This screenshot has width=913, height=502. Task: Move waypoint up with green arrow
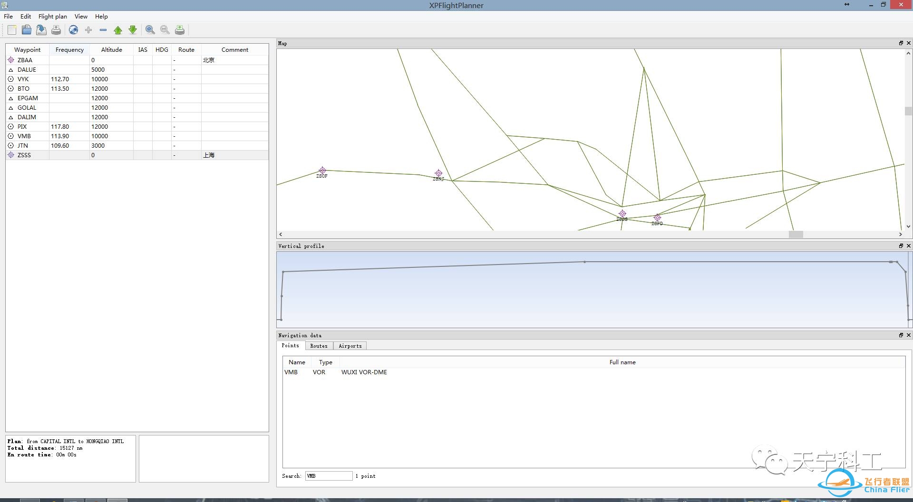[x=118, y=30]
